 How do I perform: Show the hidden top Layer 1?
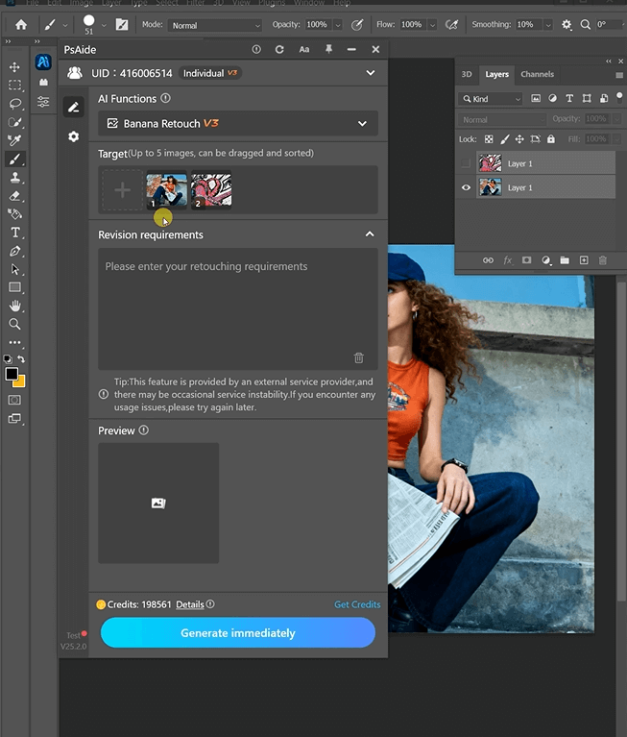[467, 164]
